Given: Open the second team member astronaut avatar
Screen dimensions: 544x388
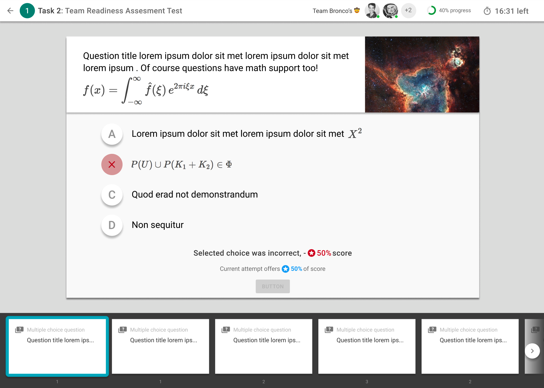Looking at the screenshot, I should click(390, 11).
